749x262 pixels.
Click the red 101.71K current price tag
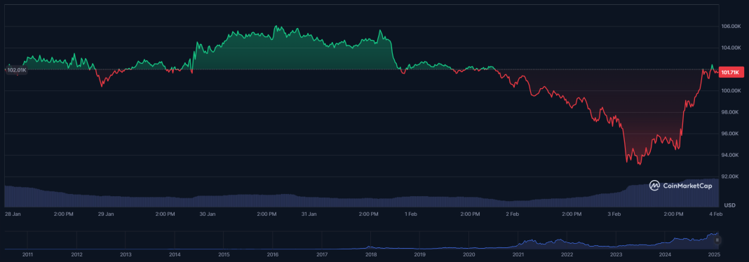coord(731,73)
